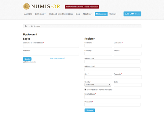Open the 0.00 CHF cart button
This screenshot has width=164, height=122.
point(132,14)
